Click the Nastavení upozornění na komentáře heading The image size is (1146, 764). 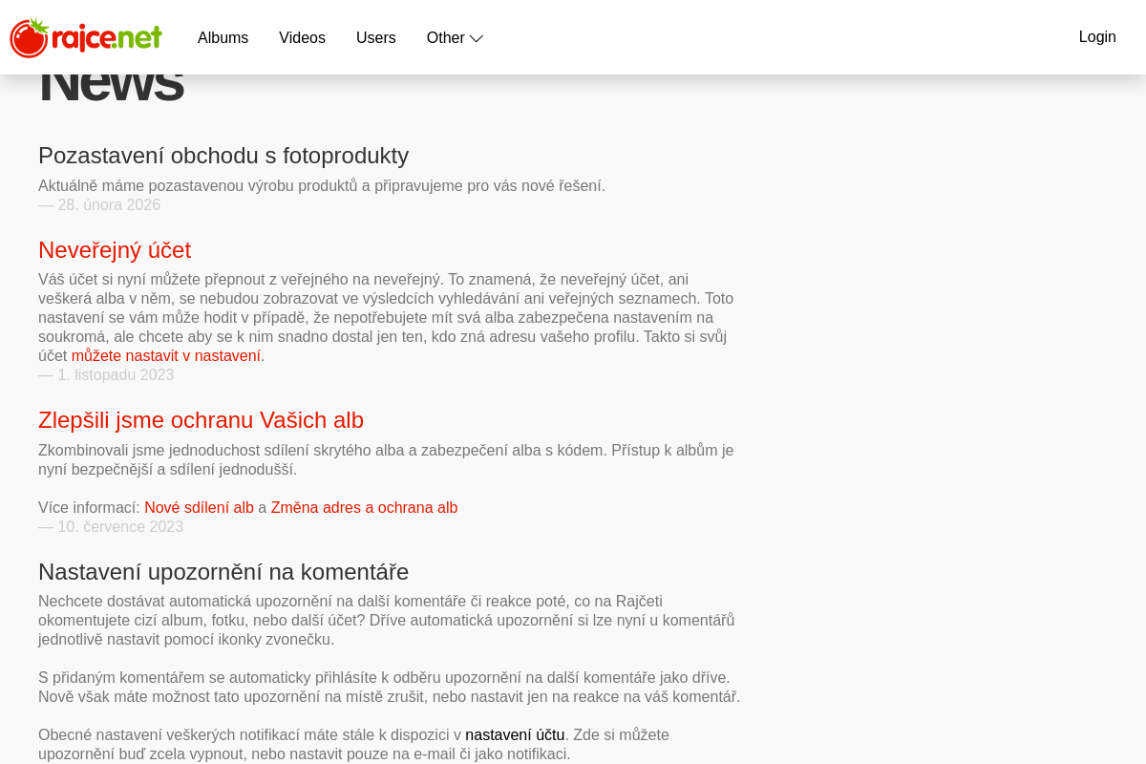point(223,572)
